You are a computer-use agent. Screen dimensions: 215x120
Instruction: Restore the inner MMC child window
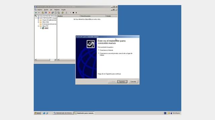(x=114, y=10)
